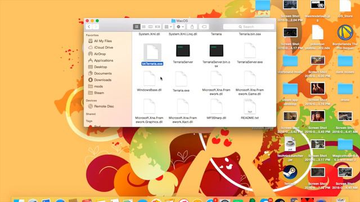360x202 pixels.
Task: Open the gear Action dropdown menu
Action: pos(180,27)
